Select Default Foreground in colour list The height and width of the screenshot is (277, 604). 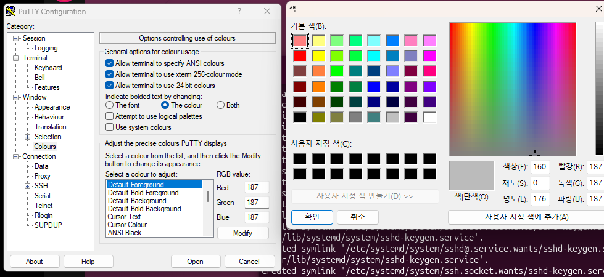[154, 185]
